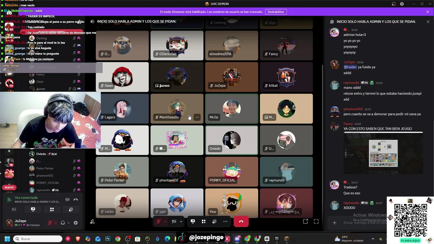This screenshot has width=434, height=244.
Task: Click the NUEVO unread indicator
Action: 9,187
